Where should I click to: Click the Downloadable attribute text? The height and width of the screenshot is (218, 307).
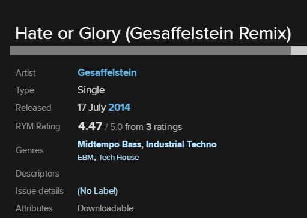[x=105, y=208]
